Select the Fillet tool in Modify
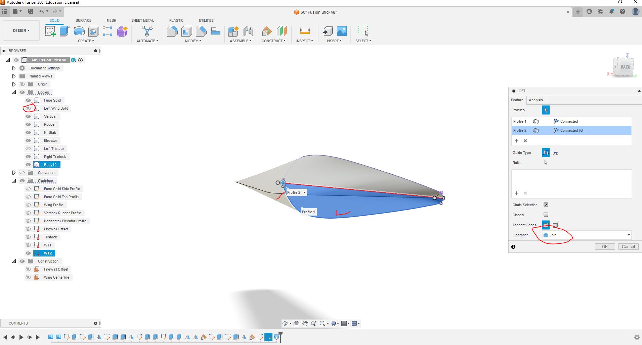The height and width of the screenshot is (345, 642). (172, 31)
